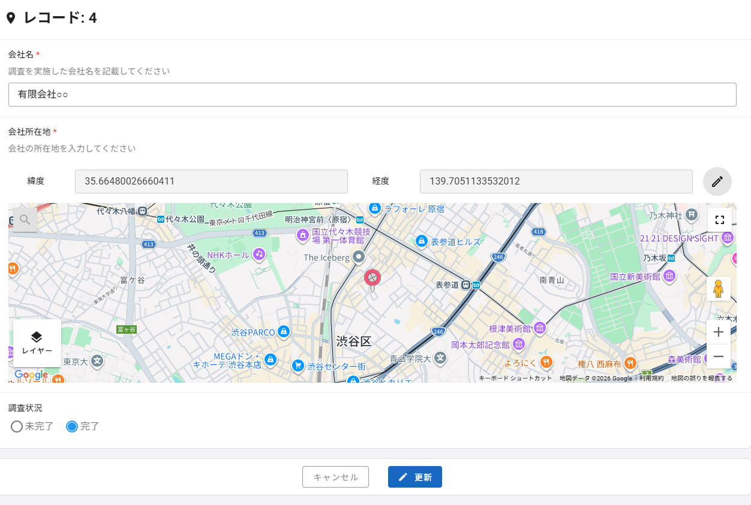Toggle fullscreen map view

pyautogui.click(x=719, y=220)
